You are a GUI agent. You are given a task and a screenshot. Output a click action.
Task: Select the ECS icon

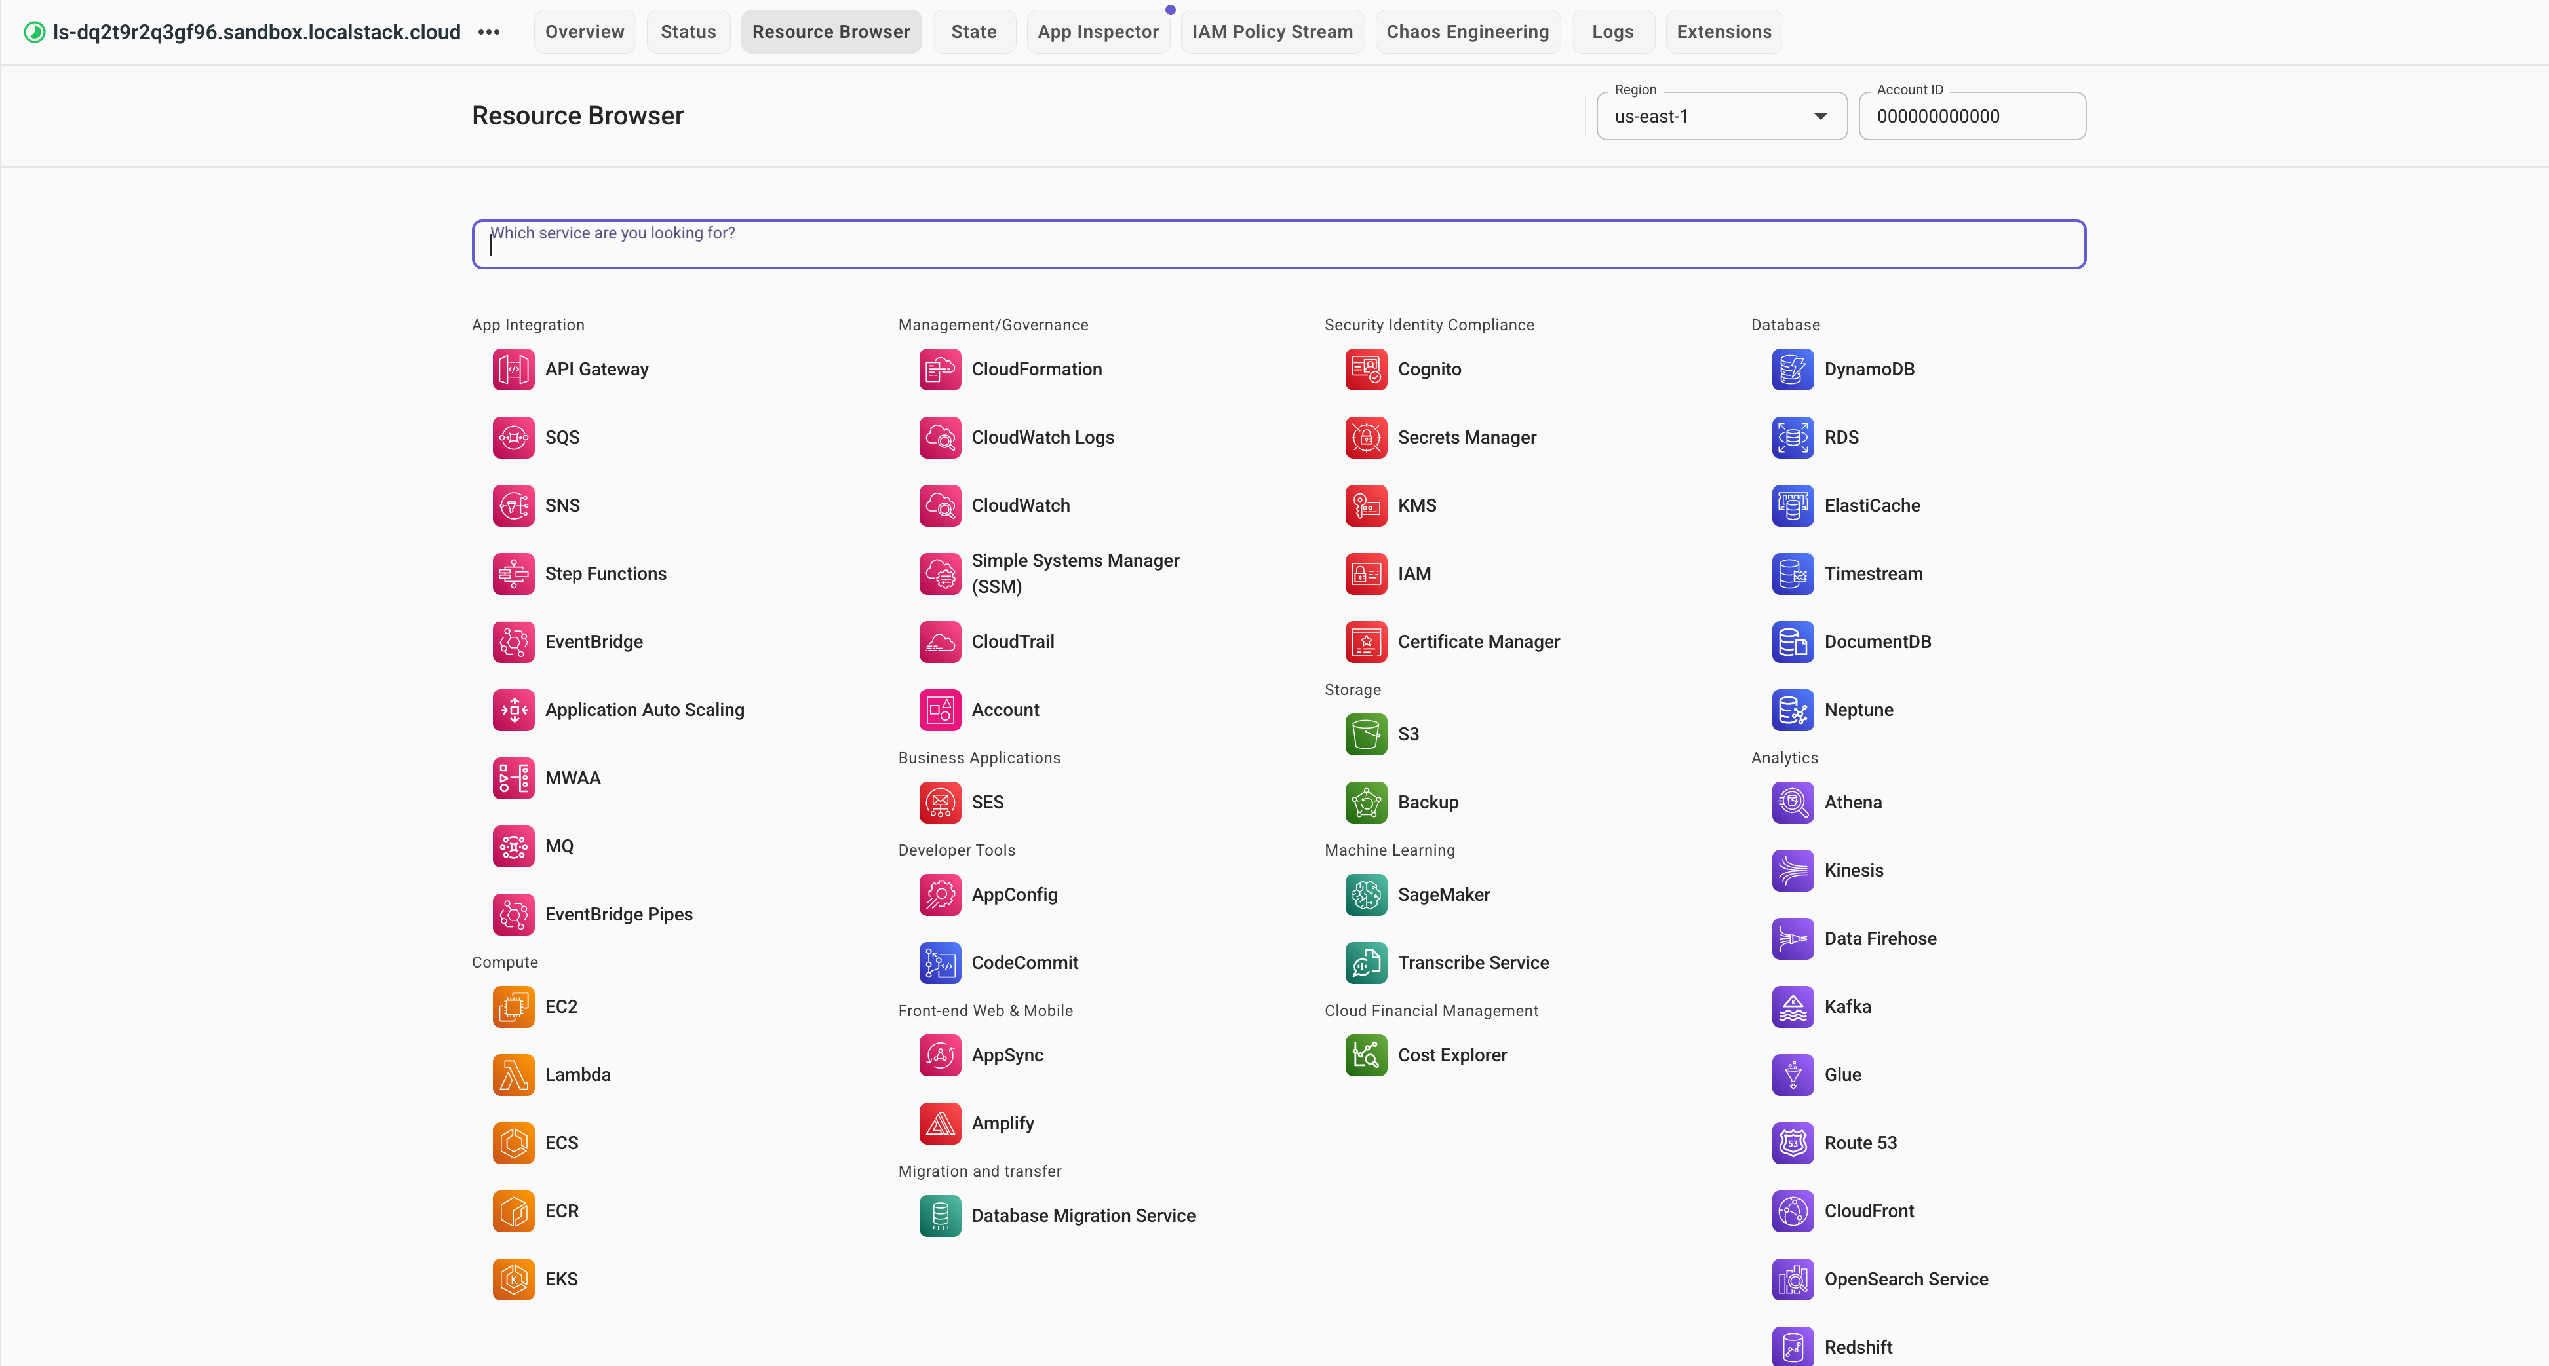coord(514,1145)
